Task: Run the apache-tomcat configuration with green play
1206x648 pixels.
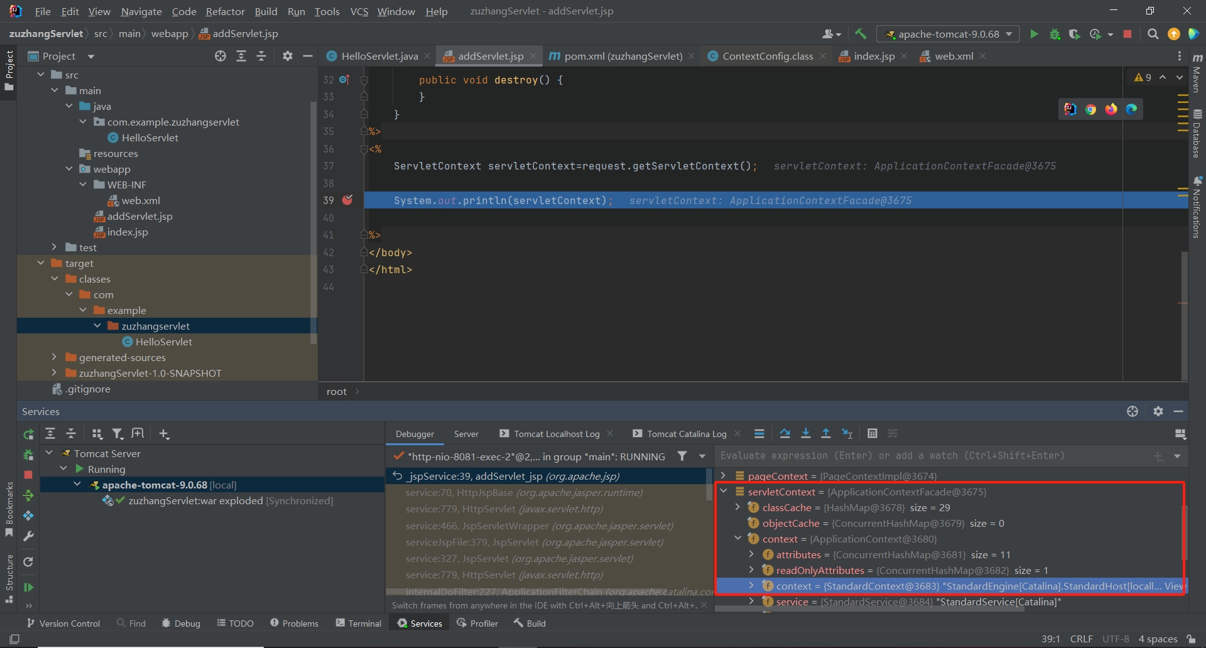Action: [x=1034, y=34]
